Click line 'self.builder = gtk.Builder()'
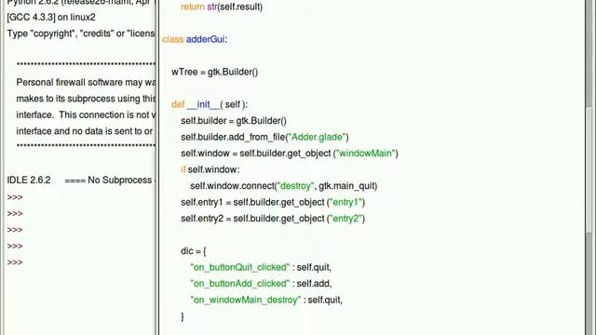This screenshot has height=335, width=596. tap(234, 121)
